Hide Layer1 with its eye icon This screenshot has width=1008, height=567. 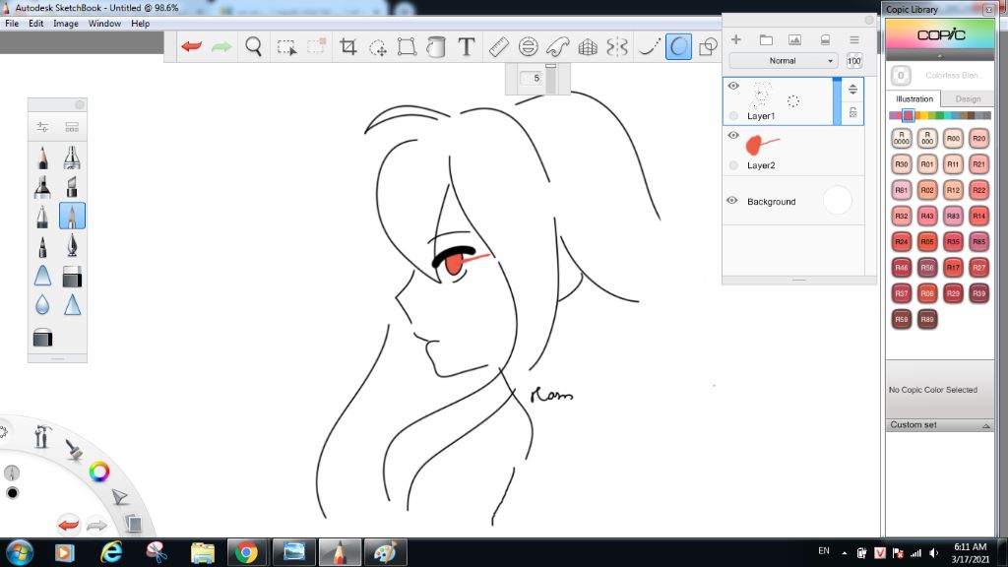point(733,86)
